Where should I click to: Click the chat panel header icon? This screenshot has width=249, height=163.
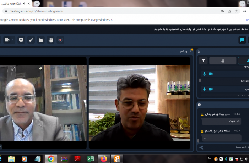point(200,105)
